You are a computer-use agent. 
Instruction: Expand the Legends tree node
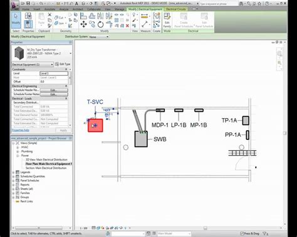13,173
